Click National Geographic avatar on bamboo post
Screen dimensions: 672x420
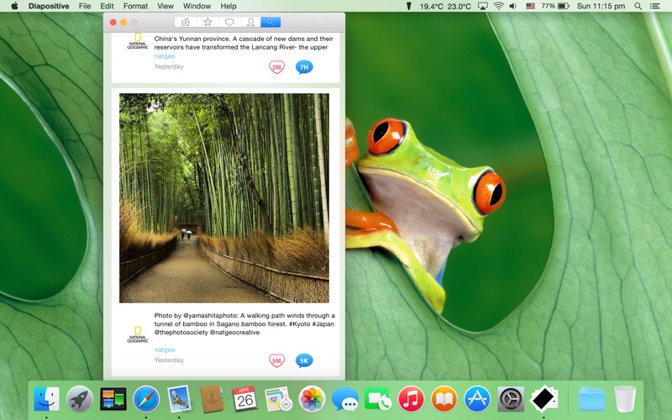[x=137, y=333]
